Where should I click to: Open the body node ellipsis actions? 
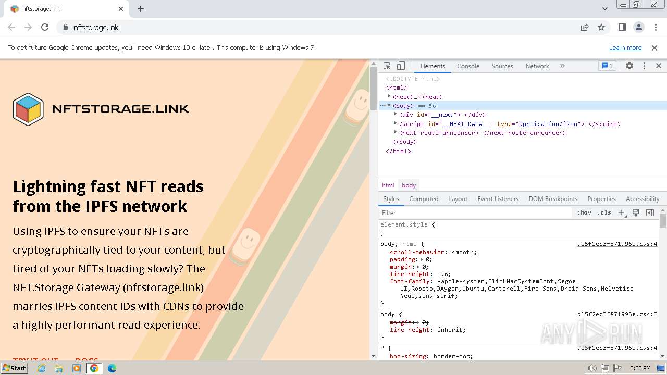click(382, 106)
